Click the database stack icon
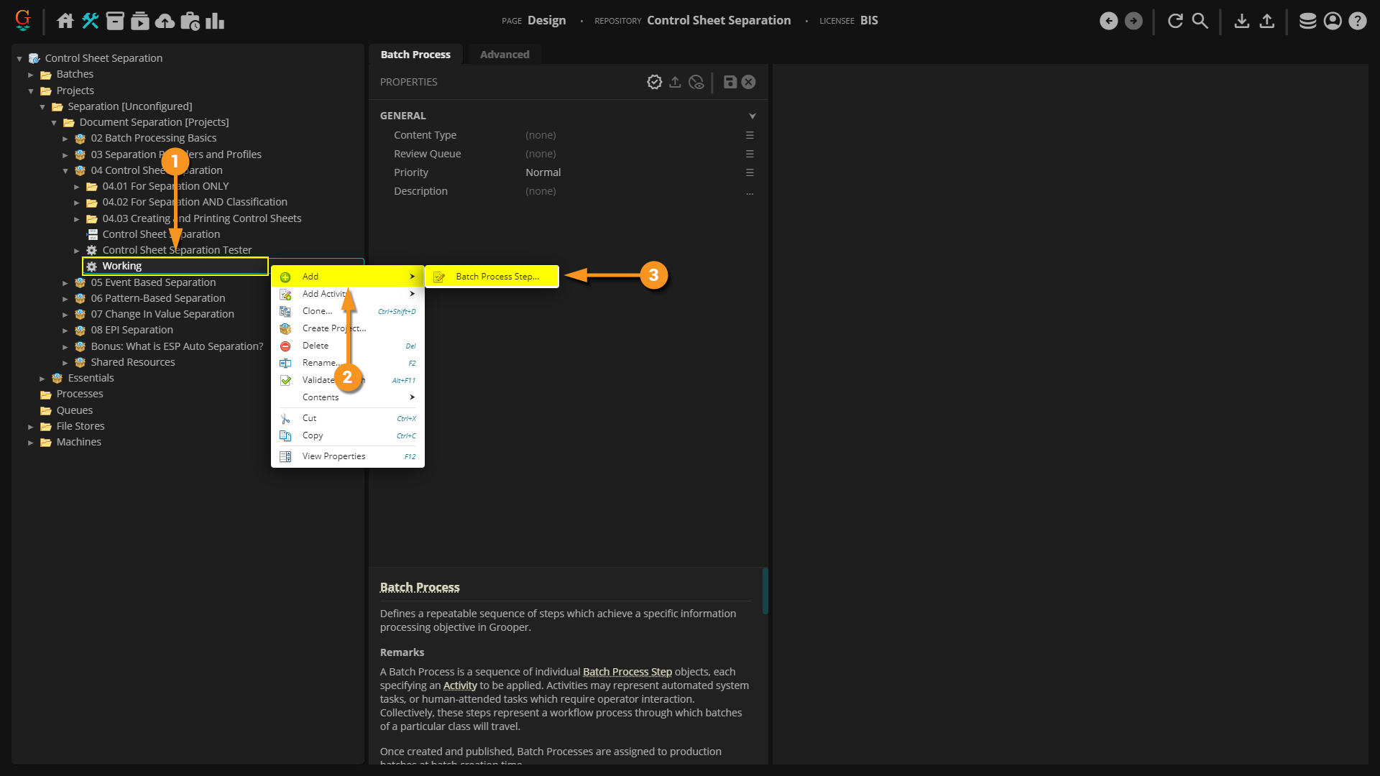The image size is (1380, 776). click(1307, 21)
